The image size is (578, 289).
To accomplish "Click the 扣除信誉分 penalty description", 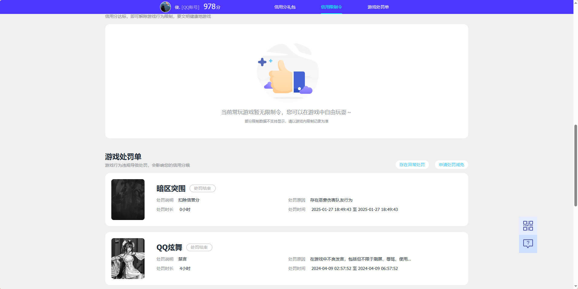I will tap(189, 200).
